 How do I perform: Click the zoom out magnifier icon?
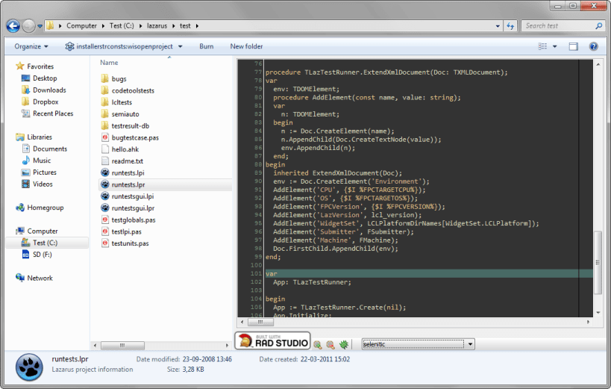click(x=330, y=344)
